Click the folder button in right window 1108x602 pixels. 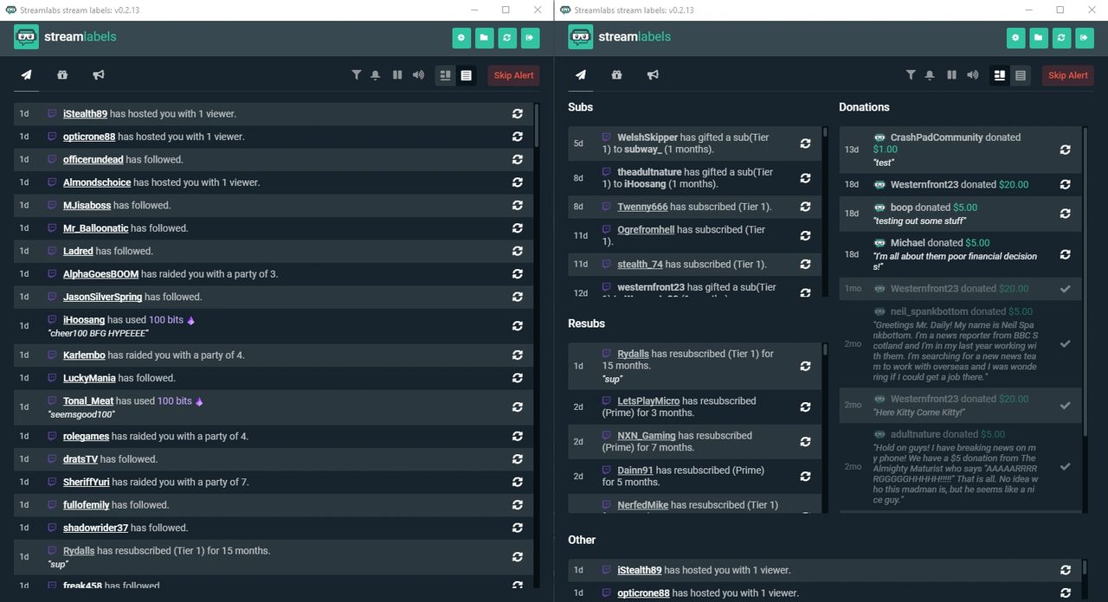1038,37
